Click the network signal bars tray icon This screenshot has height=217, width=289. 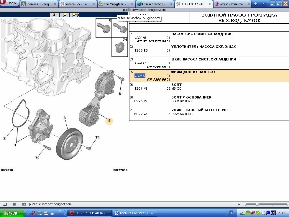point(243,213)
